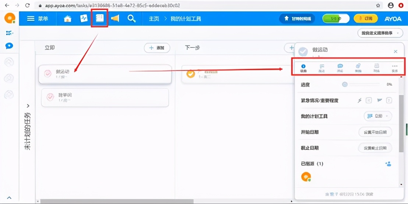Toggle orange checkmark on 下一步 column card
The height and width of the screenshot is (204, 408).
pos(191,74)
